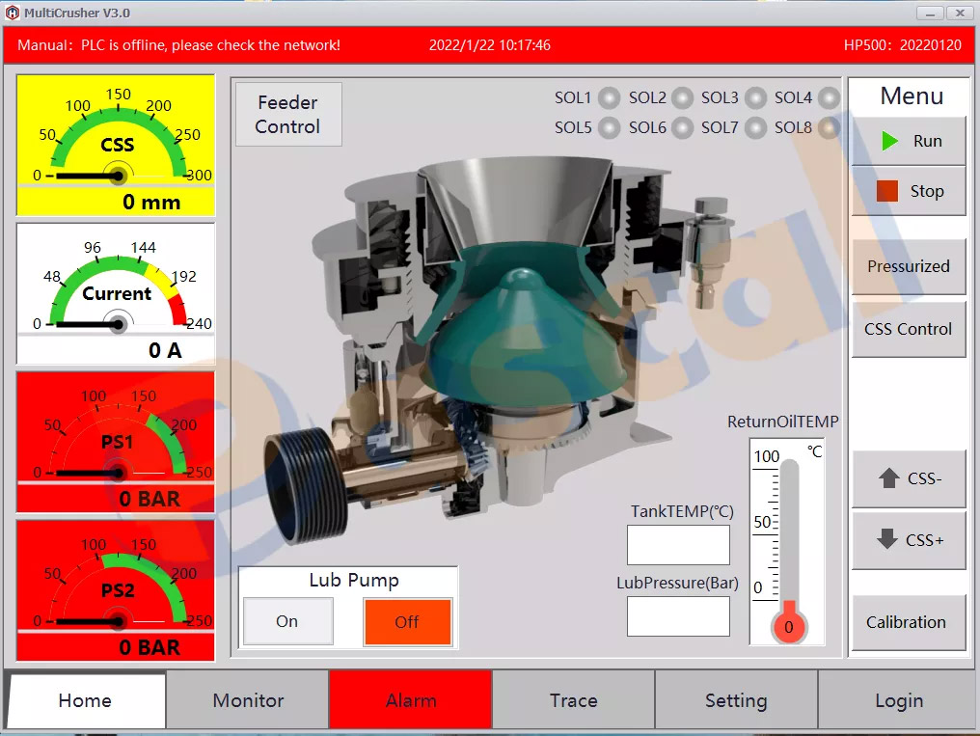Click the SOL5 indicator lamp
Screen dimensions: 980x736
609,128
